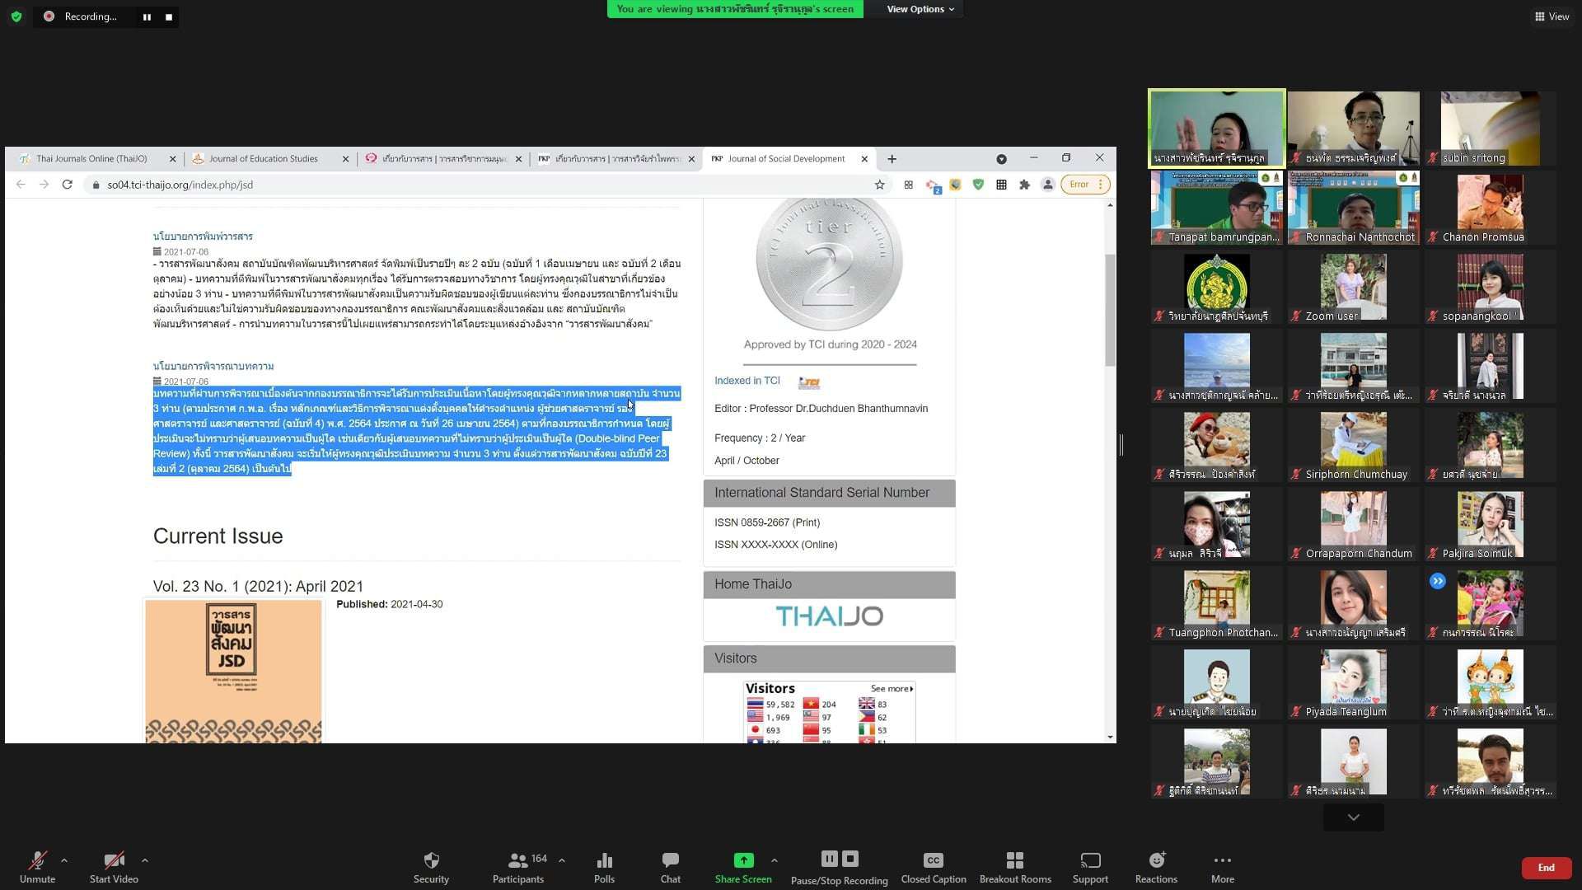The height and width of the screenshot is (890, 1582).
Task: Open the Polls icon
Action: coord(604,861)
